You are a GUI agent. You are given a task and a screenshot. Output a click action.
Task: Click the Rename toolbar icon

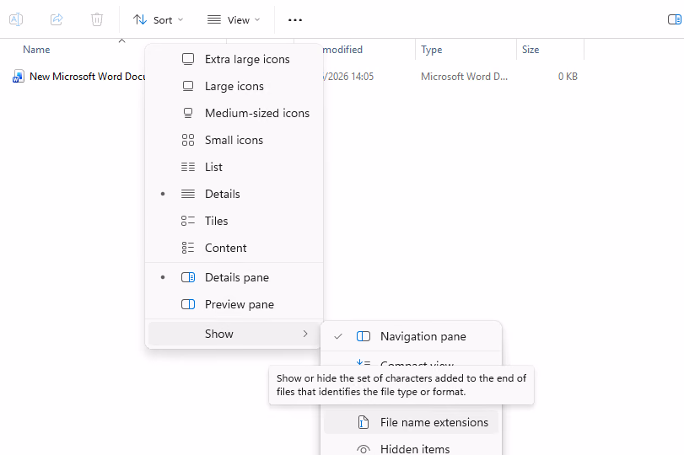16,19
